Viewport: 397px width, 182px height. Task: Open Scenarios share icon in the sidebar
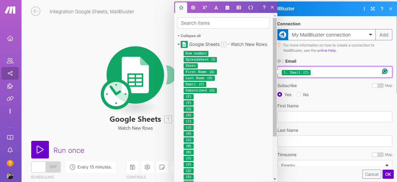[x=10, y=73]
